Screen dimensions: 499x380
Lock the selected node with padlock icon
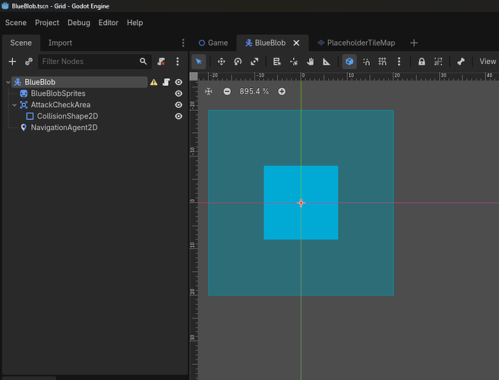tap(422, 62)
